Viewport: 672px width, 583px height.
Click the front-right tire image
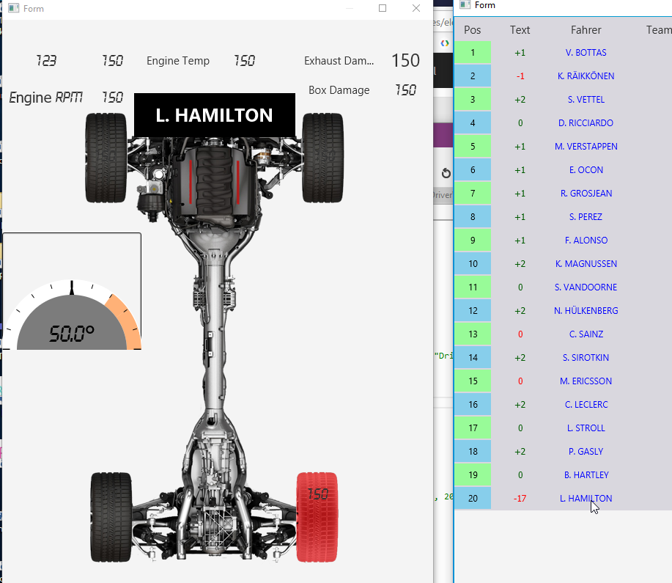tap(322, 157)
